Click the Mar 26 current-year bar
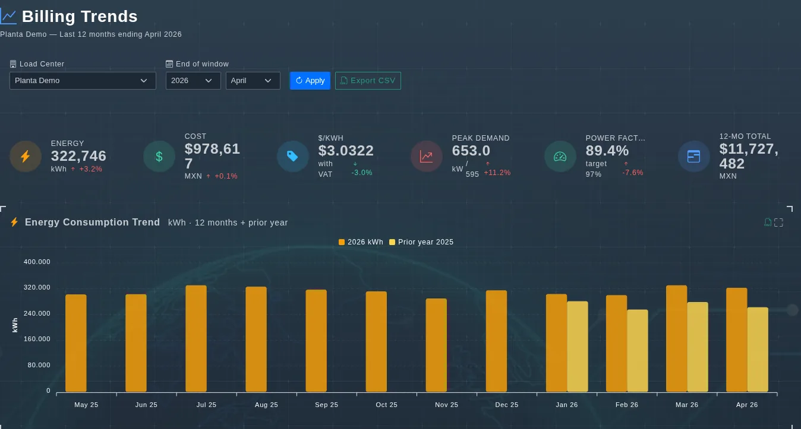 coord(676,339)
